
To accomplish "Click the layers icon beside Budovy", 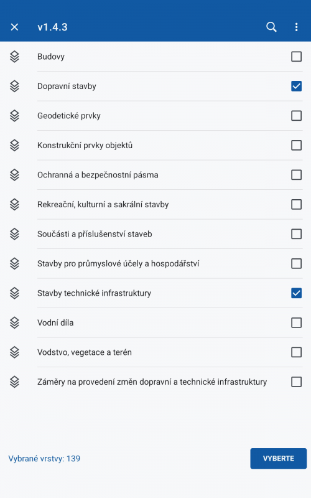I will 14,57.
